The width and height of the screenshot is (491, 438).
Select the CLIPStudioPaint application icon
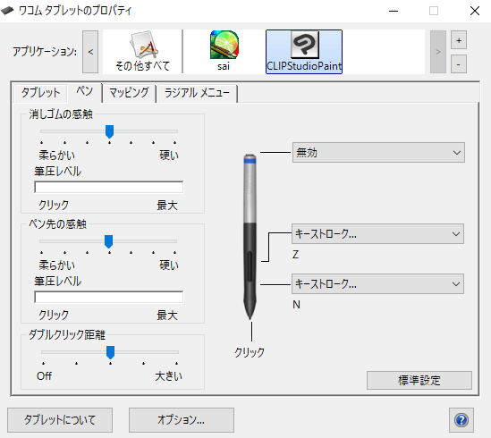(x=304, y=52)
